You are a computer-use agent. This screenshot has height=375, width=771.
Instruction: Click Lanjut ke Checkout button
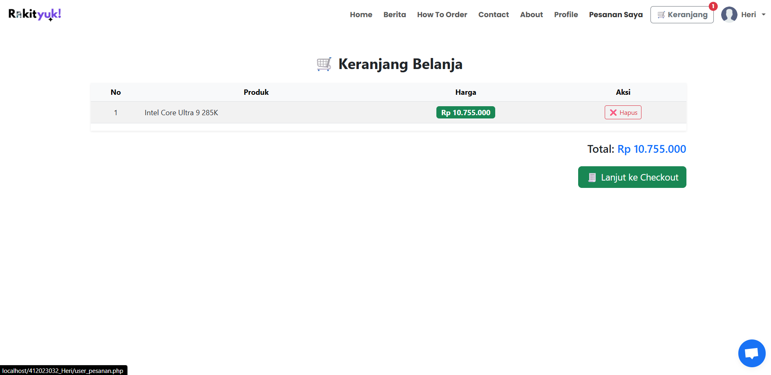632,177
